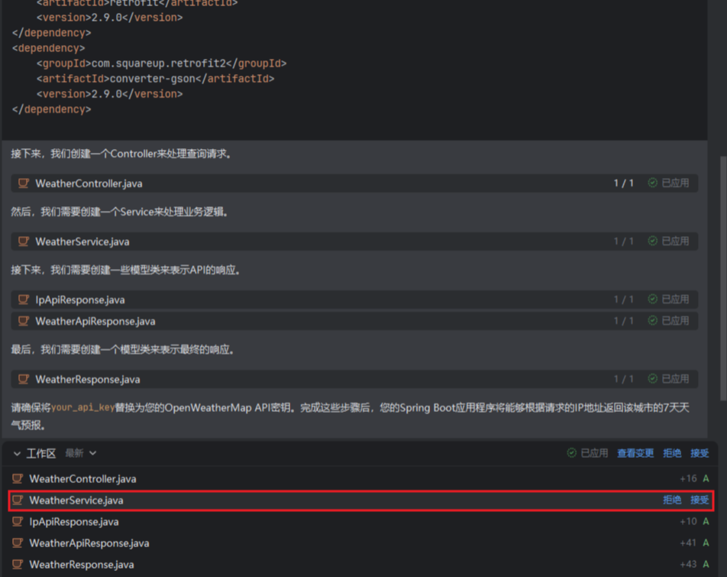Image resolution: width=727 pixels, height=577 pixels.
Task: Open WeatherResponse.java card in chat
Action: (354, 379)
